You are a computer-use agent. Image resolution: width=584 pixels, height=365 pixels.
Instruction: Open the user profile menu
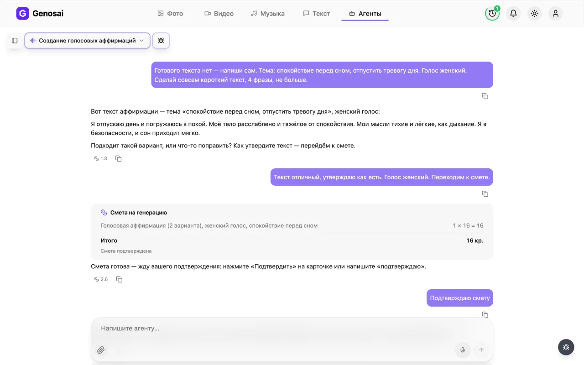point(556,13)
